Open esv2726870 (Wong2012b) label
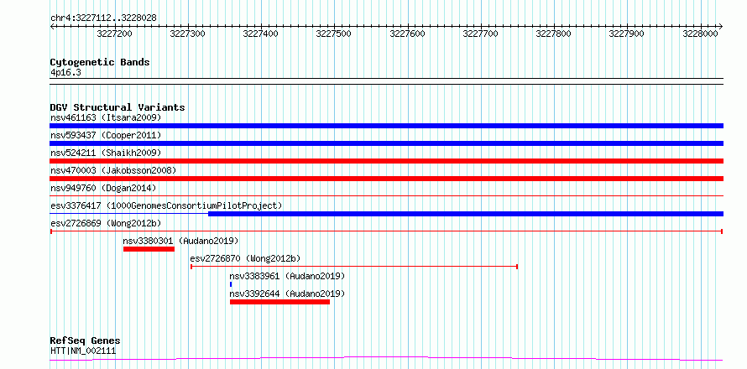The width and height of the screenshot is (747, 369). [x=245, y=258]
